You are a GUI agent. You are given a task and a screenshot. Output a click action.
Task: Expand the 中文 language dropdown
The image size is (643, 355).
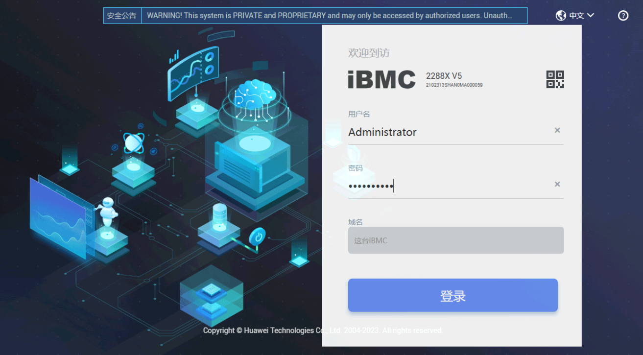tap(576, 16)
